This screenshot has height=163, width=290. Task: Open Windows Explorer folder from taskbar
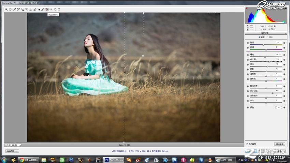(44, 160)
